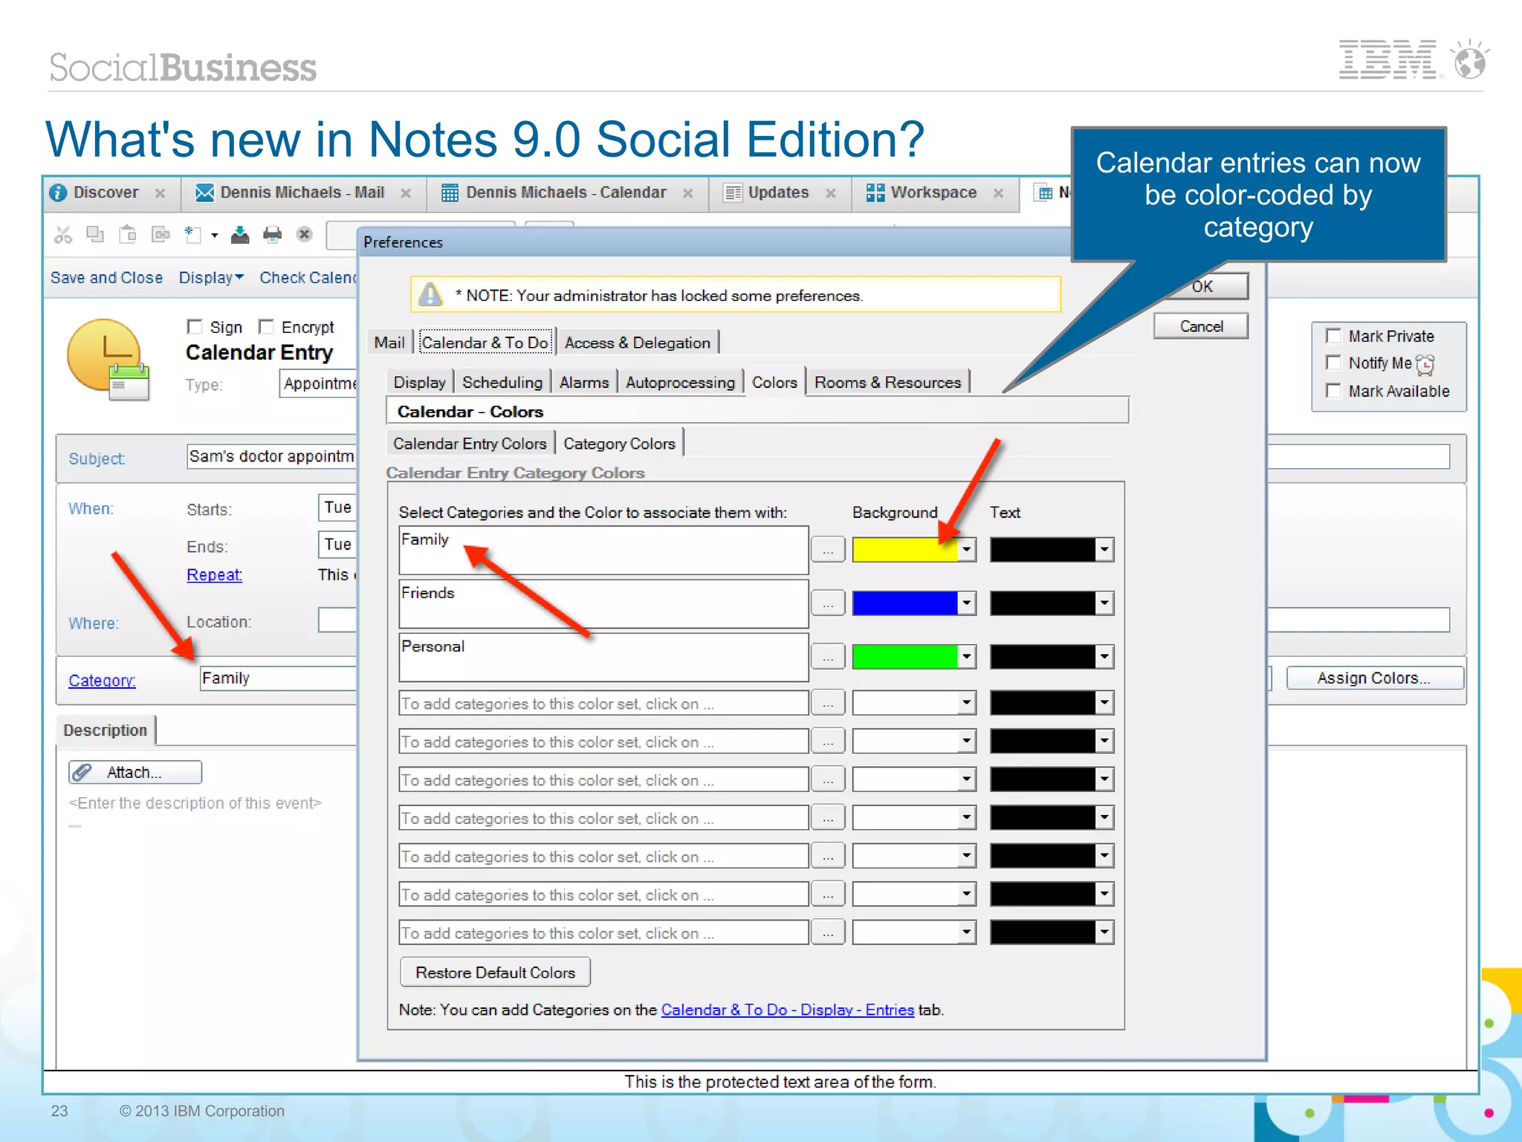Click the Workspace tiles tab icon
Image resolution: width=1522 pixels, height=1142 pixels.
click(875, 193)
